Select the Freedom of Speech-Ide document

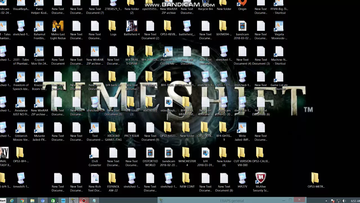point(21,81)
